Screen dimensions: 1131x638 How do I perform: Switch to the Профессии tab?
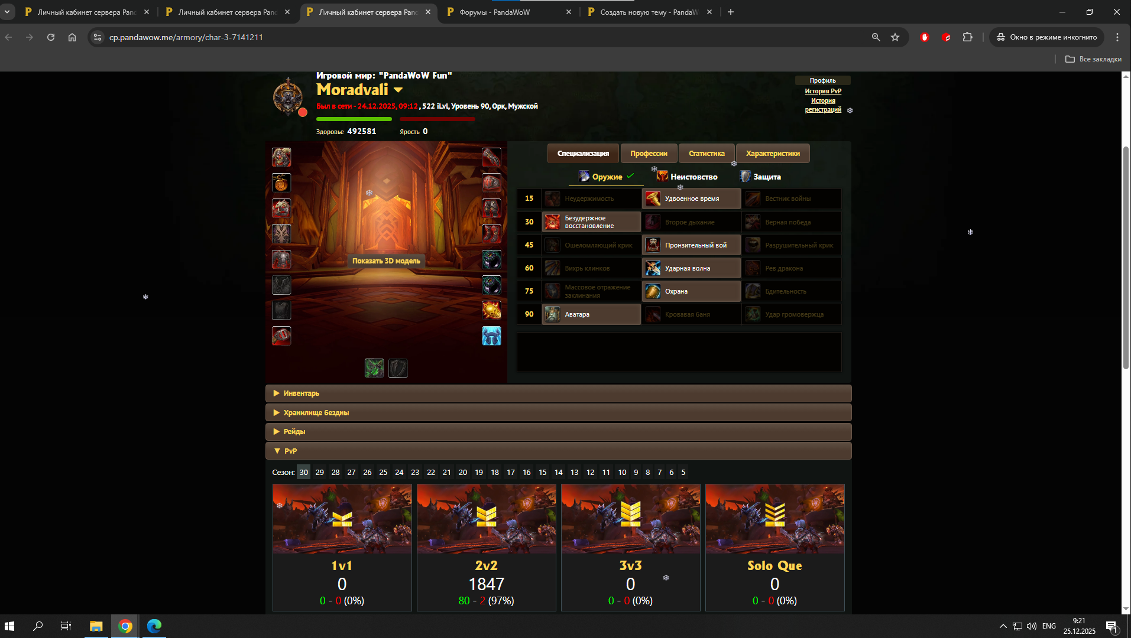(x=649, y=154)
